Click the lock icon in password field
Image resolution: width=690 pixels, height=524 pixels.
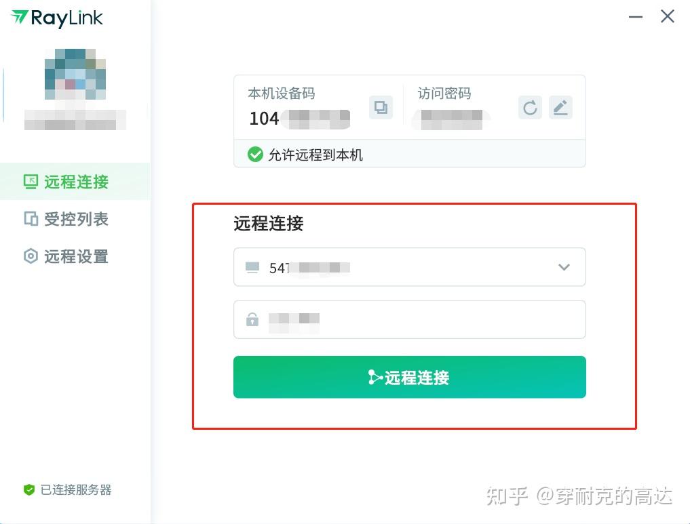(x=252, y=319)
